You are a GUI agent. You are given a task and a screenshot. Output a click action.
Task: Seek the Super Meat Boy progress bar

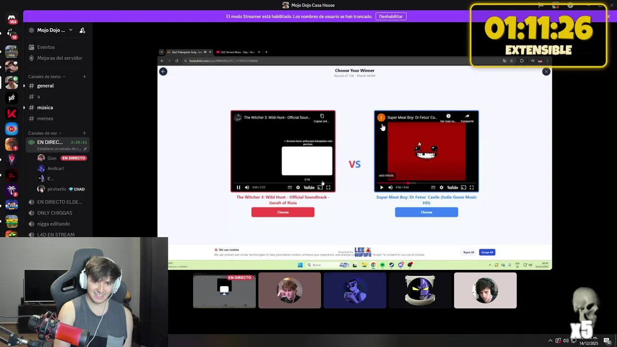point(427,183)
